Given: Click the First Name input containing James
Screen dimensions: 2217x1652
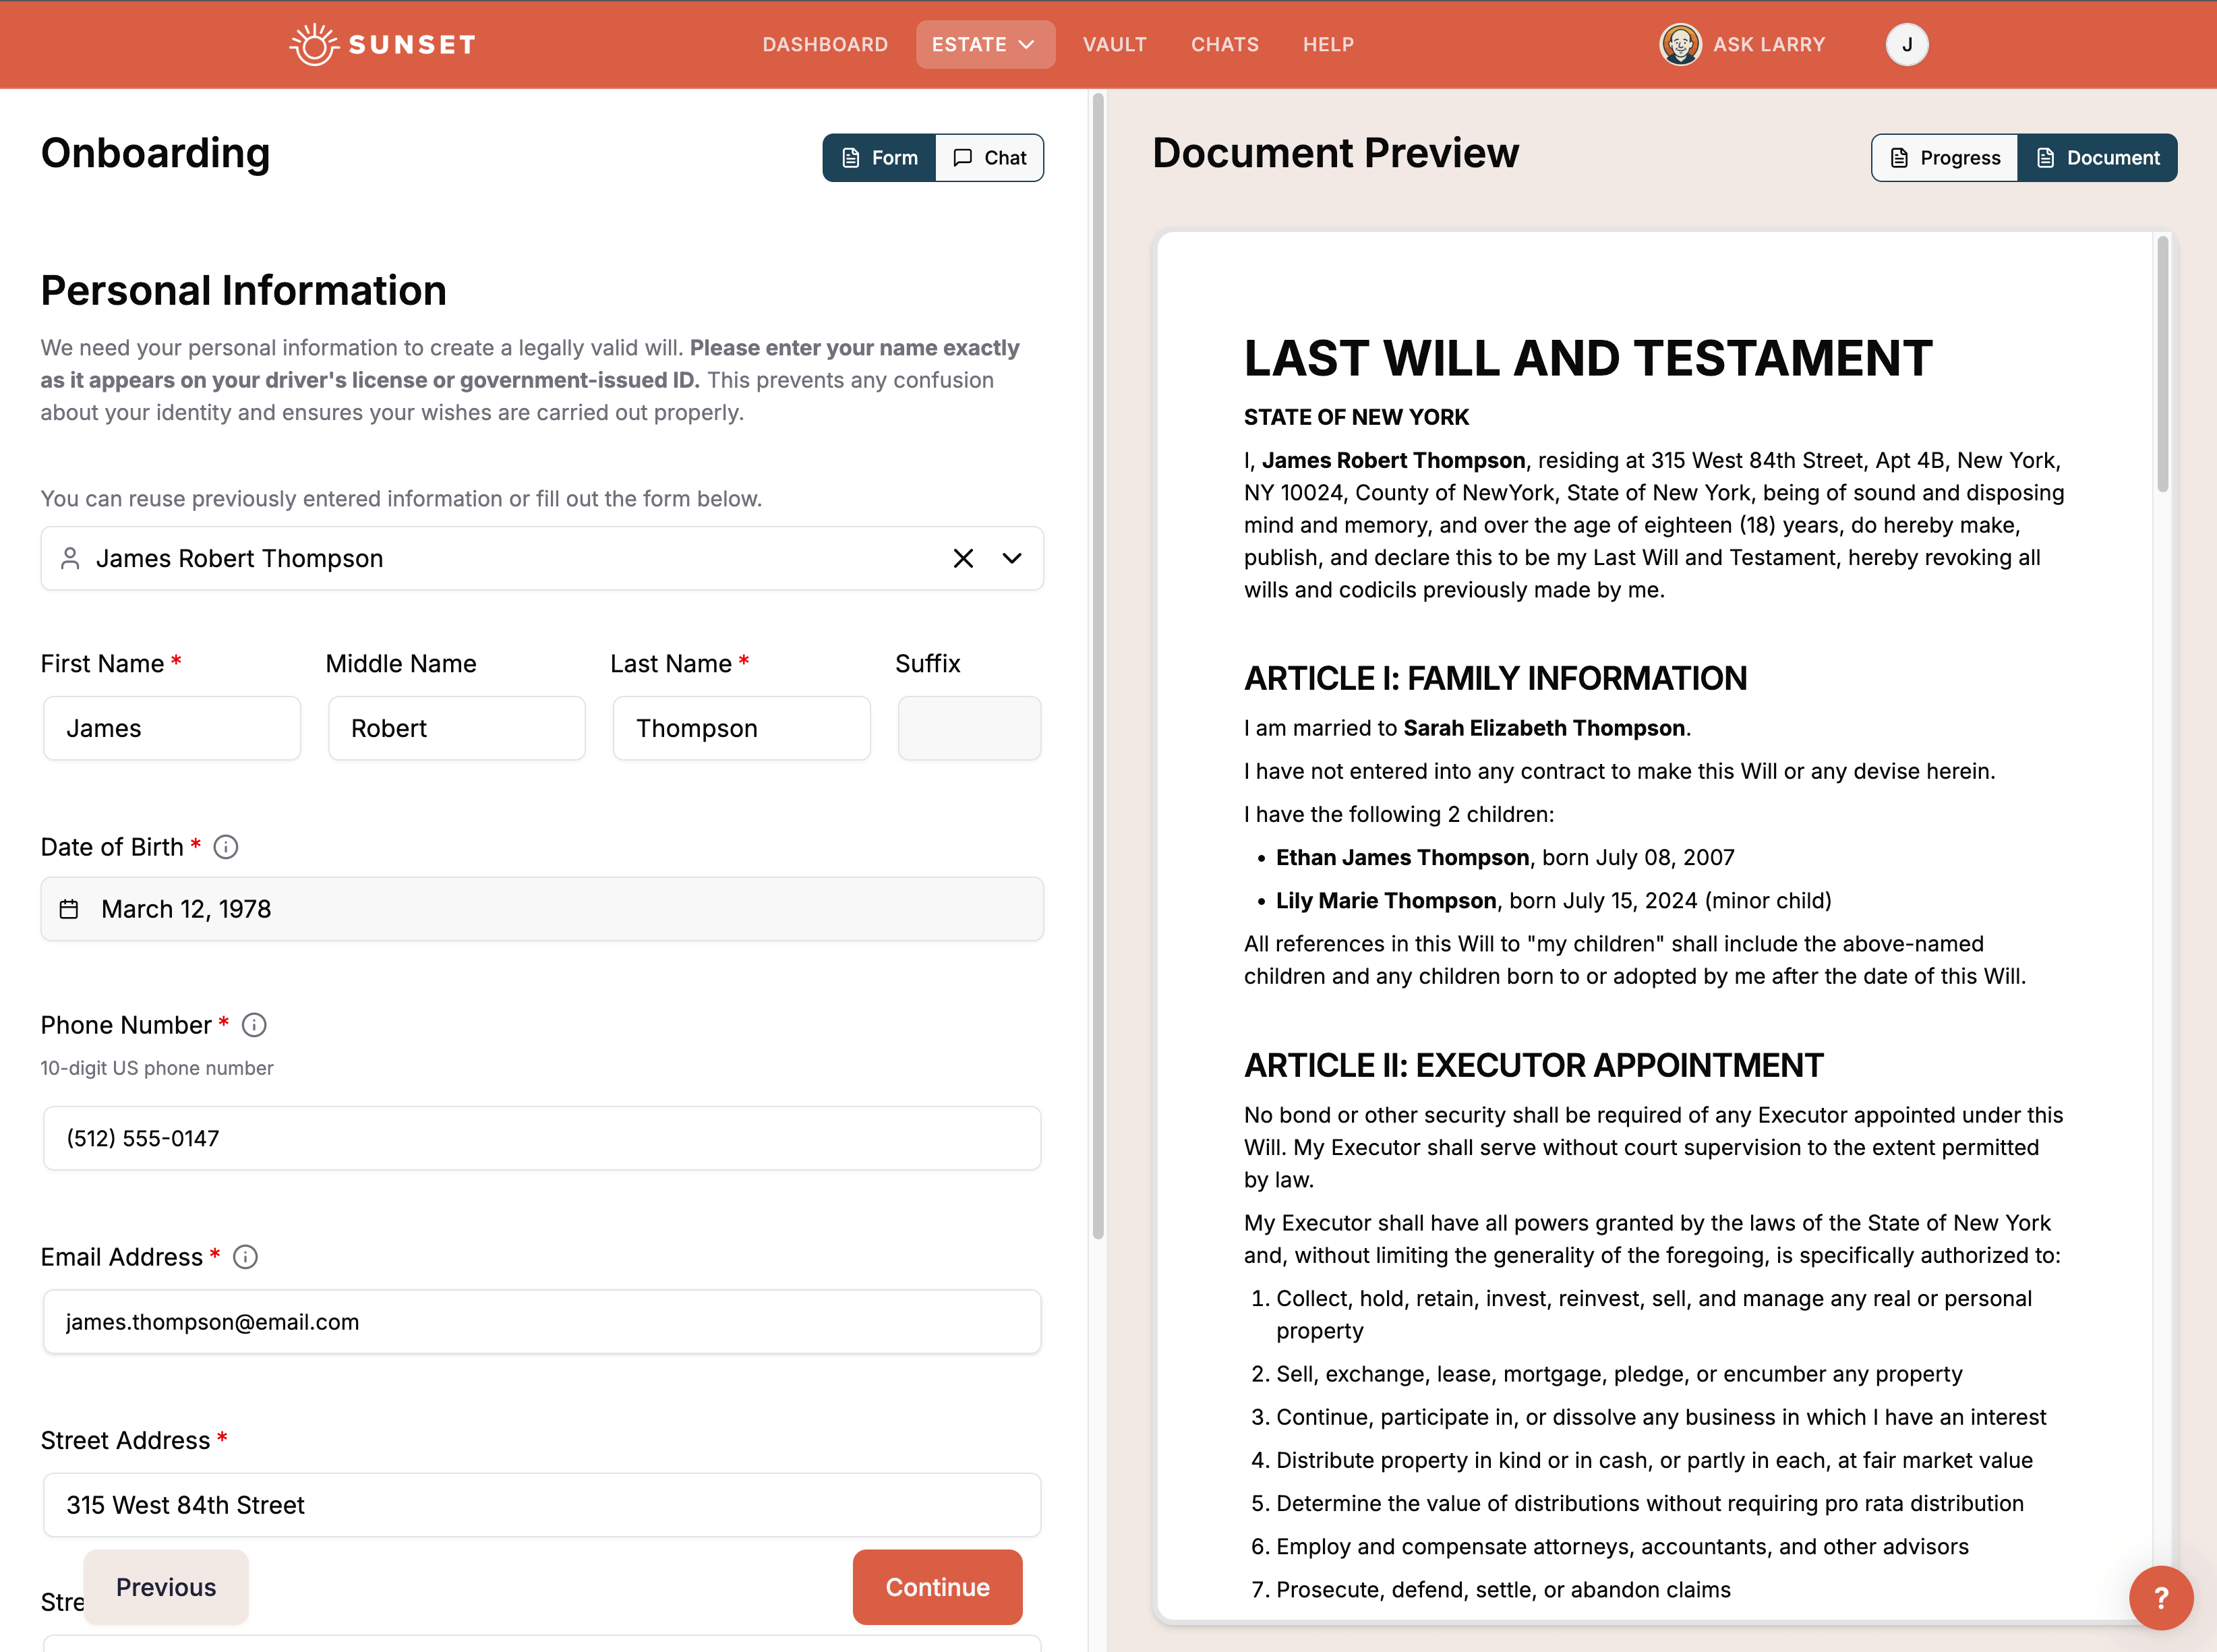Looking at the screenshot, I should coord(171,728).
